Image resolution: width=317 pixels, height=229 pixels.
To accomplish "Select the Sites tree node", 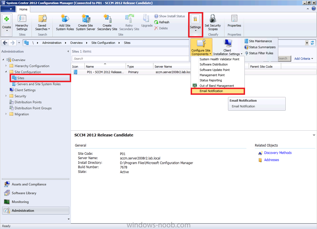I will (x=21, y=78).
